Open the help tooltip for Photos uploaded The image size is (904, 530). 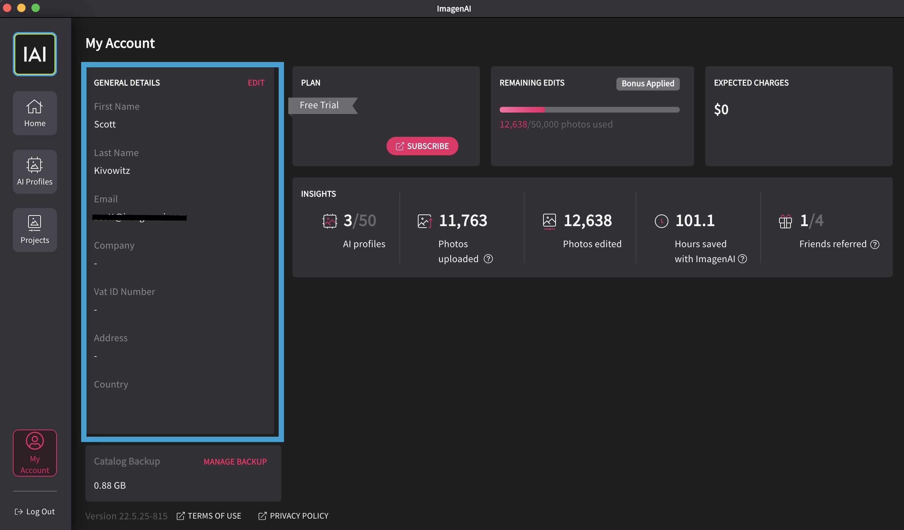pos(488,259)
